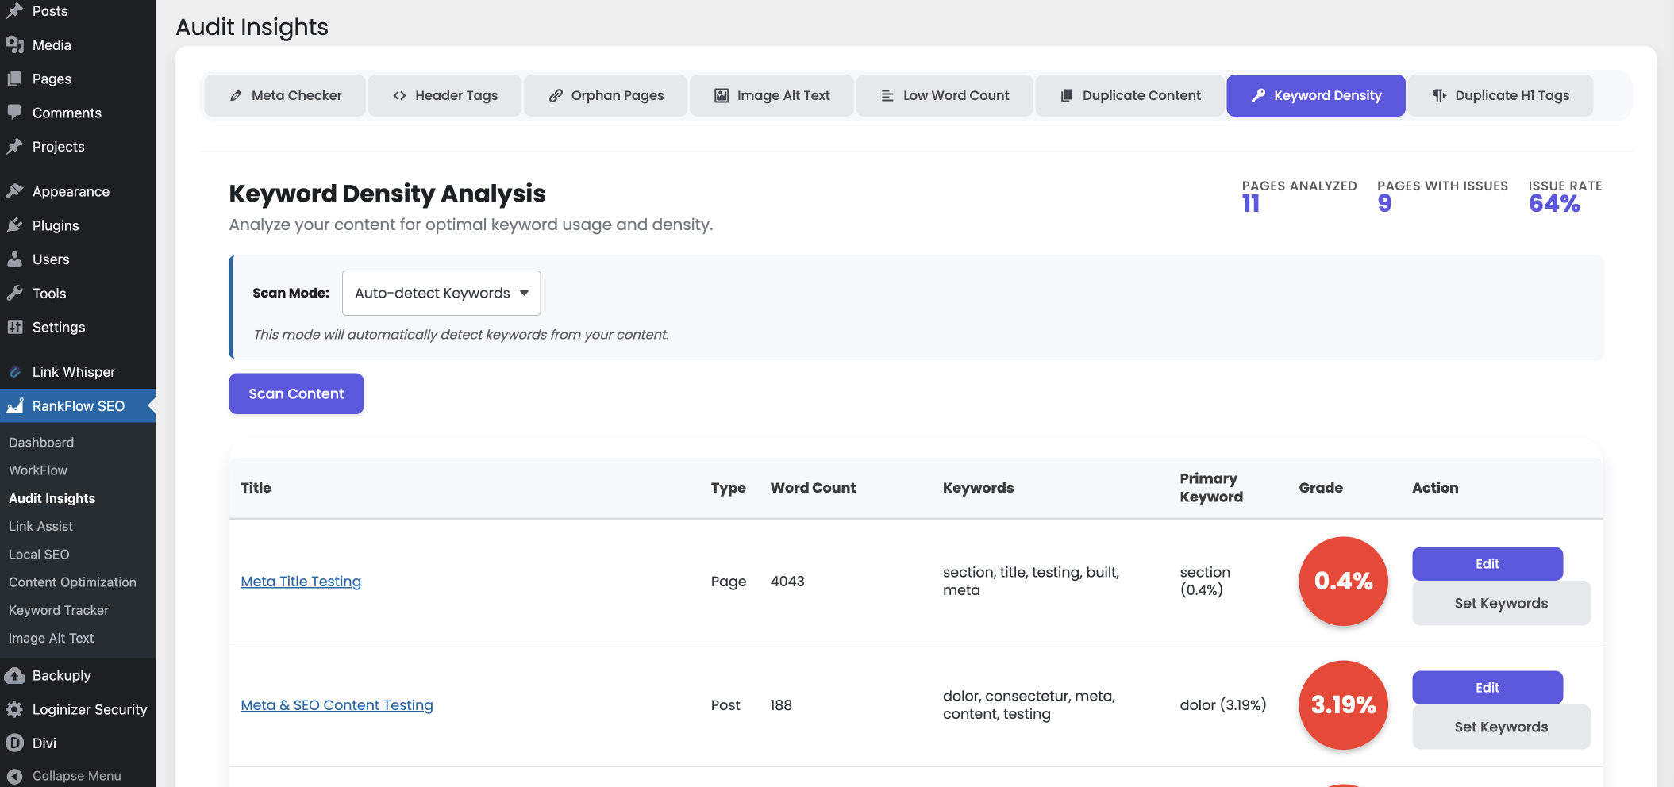Select Audit Insights submenu item
Screen dimensions: 1674x787
click(52, 498)
